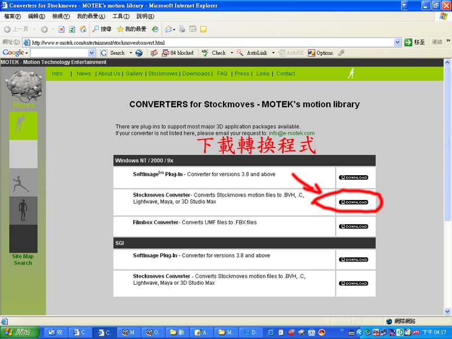Click the running figure sidebar thumbnail
452x339 pixels.
[x=23, y=182]
